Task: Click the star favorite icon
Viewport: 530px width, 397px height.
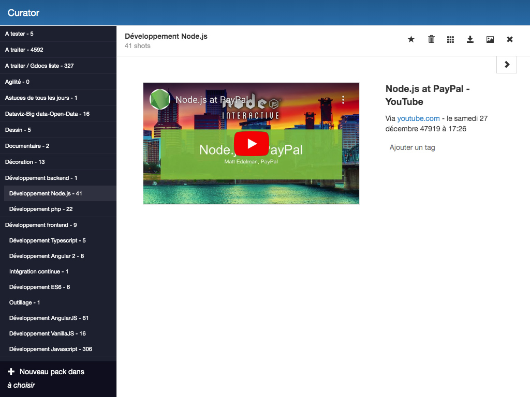Action: (411, 39)
